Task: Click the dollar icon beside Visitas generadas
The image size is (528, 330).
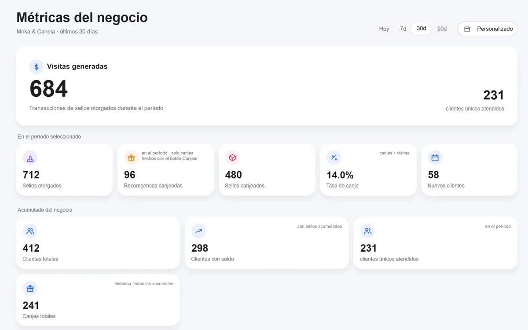Action: (37, 67)
